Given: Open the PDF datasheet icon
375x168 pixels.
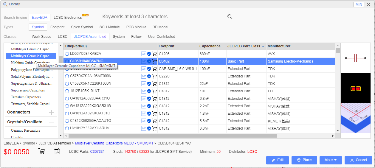Looking at the screenshot, I should (57, 151).
